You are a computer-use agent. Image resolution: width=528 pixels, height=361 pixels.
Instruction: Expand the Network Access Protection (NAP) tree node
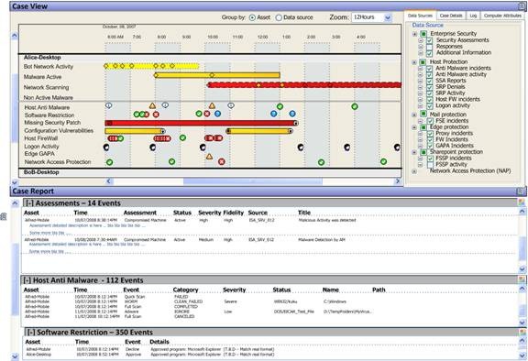click(x=414, y=171)
